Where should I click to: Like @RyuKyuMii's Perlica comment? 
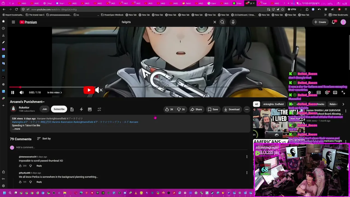(20, 182)
